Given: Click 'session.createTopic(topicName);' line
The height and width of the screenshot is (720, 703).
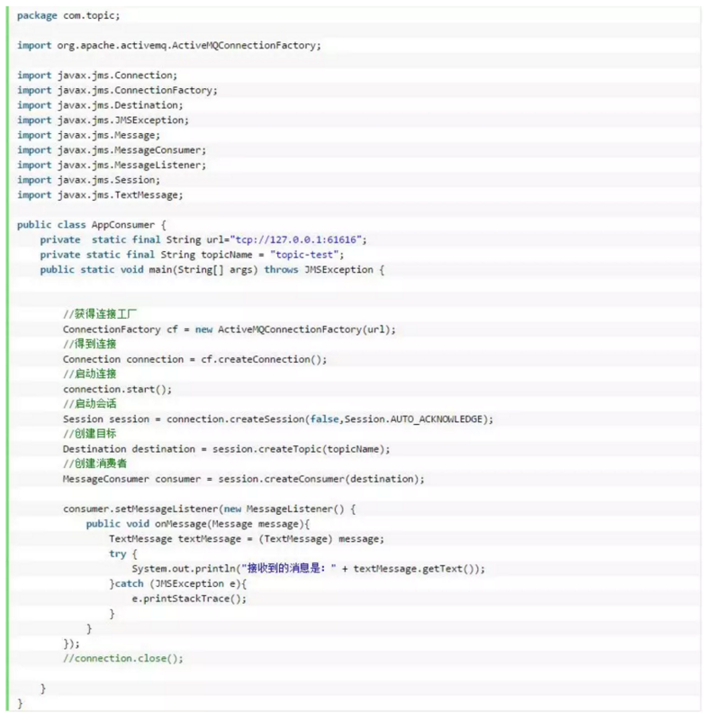Looking at the screenshot, I should 226,449.
